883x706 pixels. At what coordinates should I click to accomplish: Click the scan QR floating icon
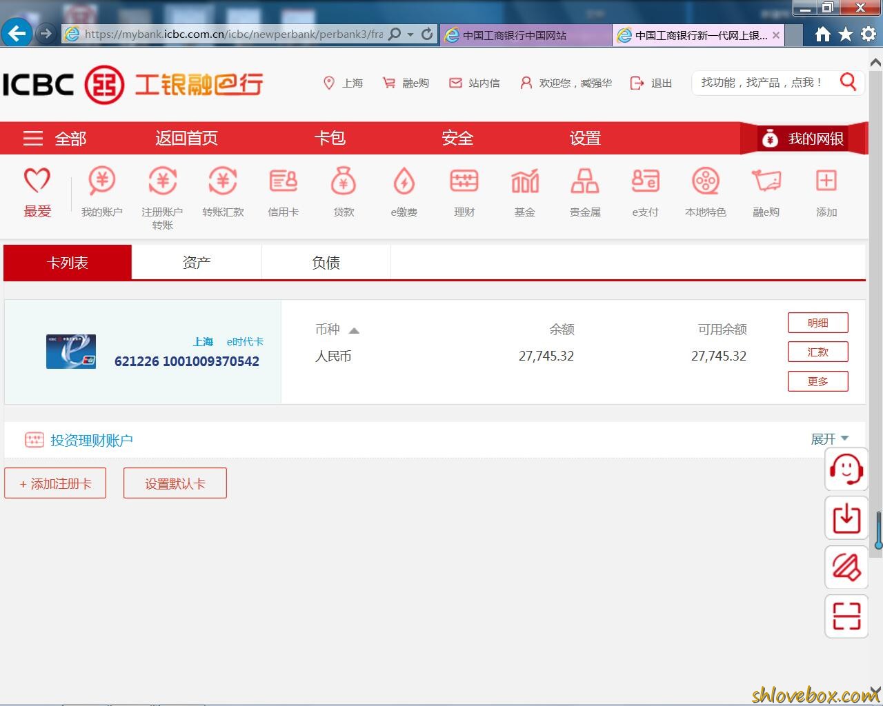pos(846,616)
